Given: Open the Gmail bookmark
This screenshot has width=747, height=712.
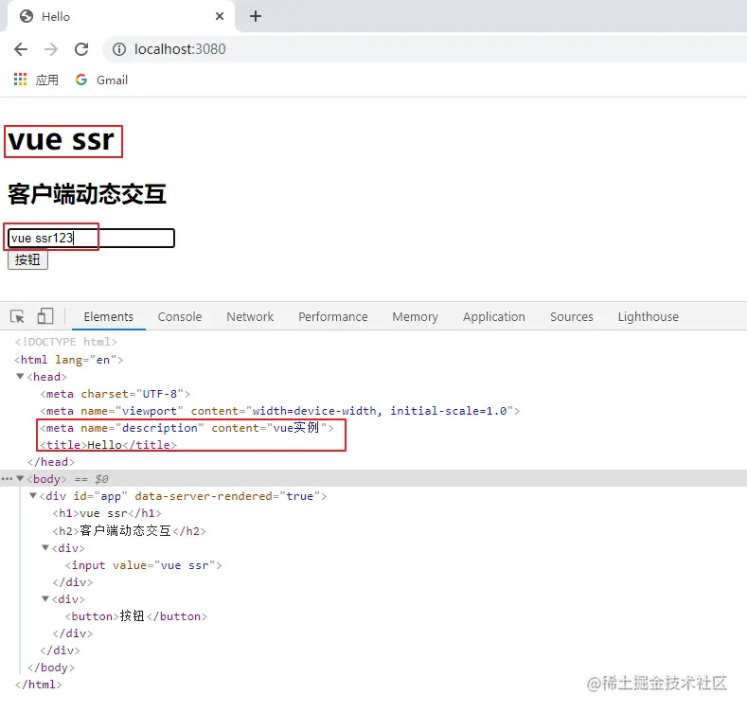Looking at the screenshot, I should 101,80.
